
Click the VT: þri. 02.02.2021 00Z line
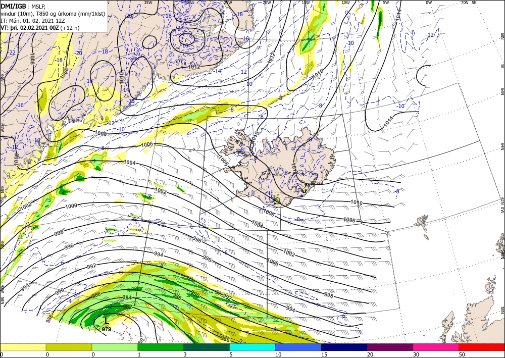(x=40, y=28)
